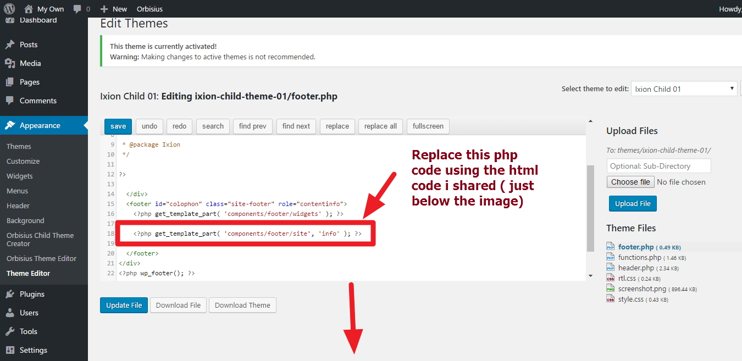Open the header.php file icon
Viewport: 742px width, 361px height.
[x=610, y=268]
